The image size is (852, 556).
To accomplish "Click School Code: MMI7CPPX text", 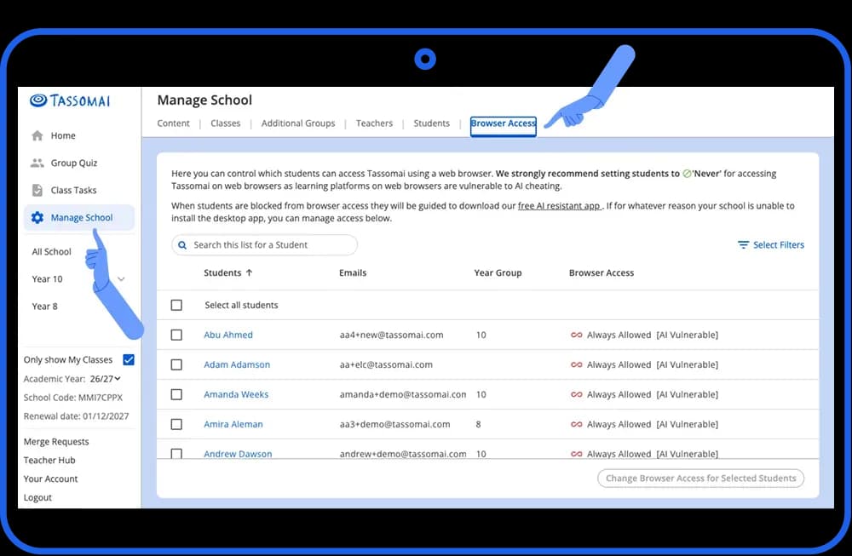I will click(72, 398).
